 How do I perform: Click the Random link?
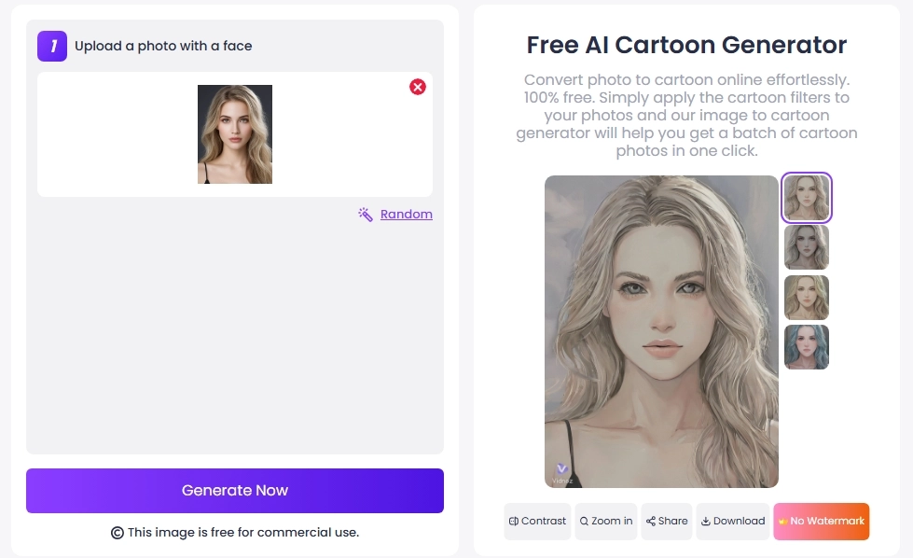click(406, 215)
